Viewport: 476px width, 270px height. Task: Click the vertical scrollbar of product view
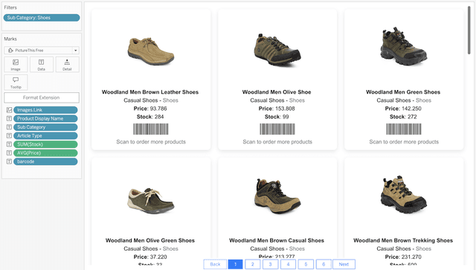(469, 30)
